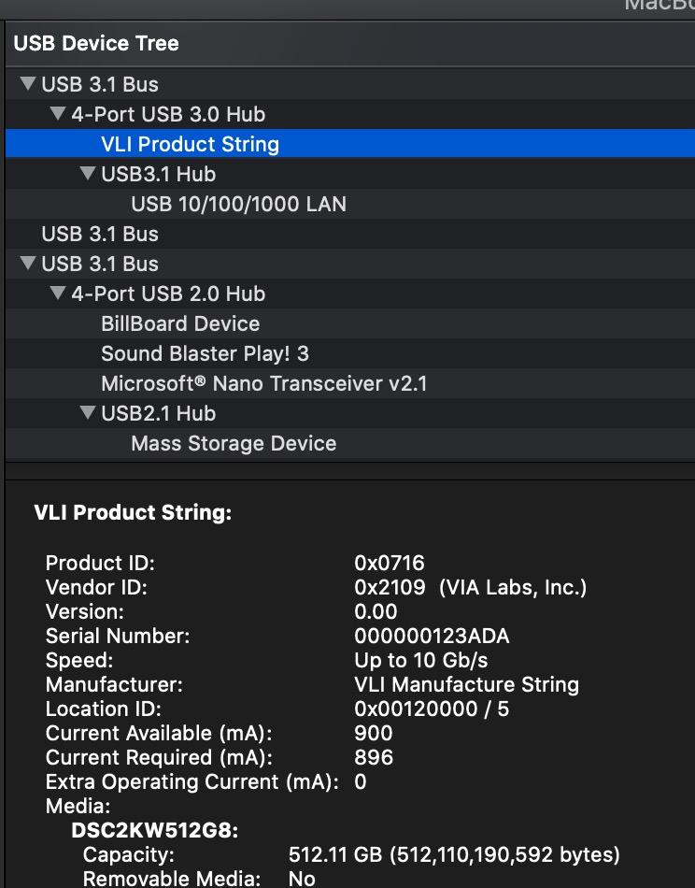Click the 512.11 GB capacity value
This screenshot has height=888, width=695.
coord(454,854)
